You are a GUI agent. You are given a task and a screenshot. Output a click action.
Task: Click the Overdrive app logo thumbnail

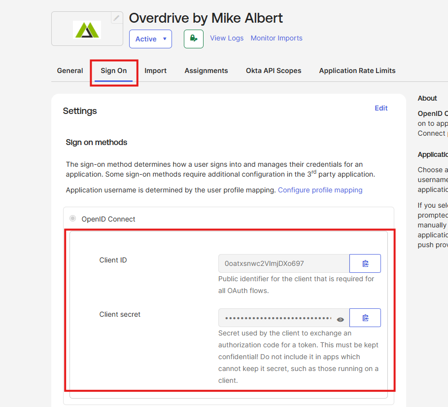coord(87,30)
